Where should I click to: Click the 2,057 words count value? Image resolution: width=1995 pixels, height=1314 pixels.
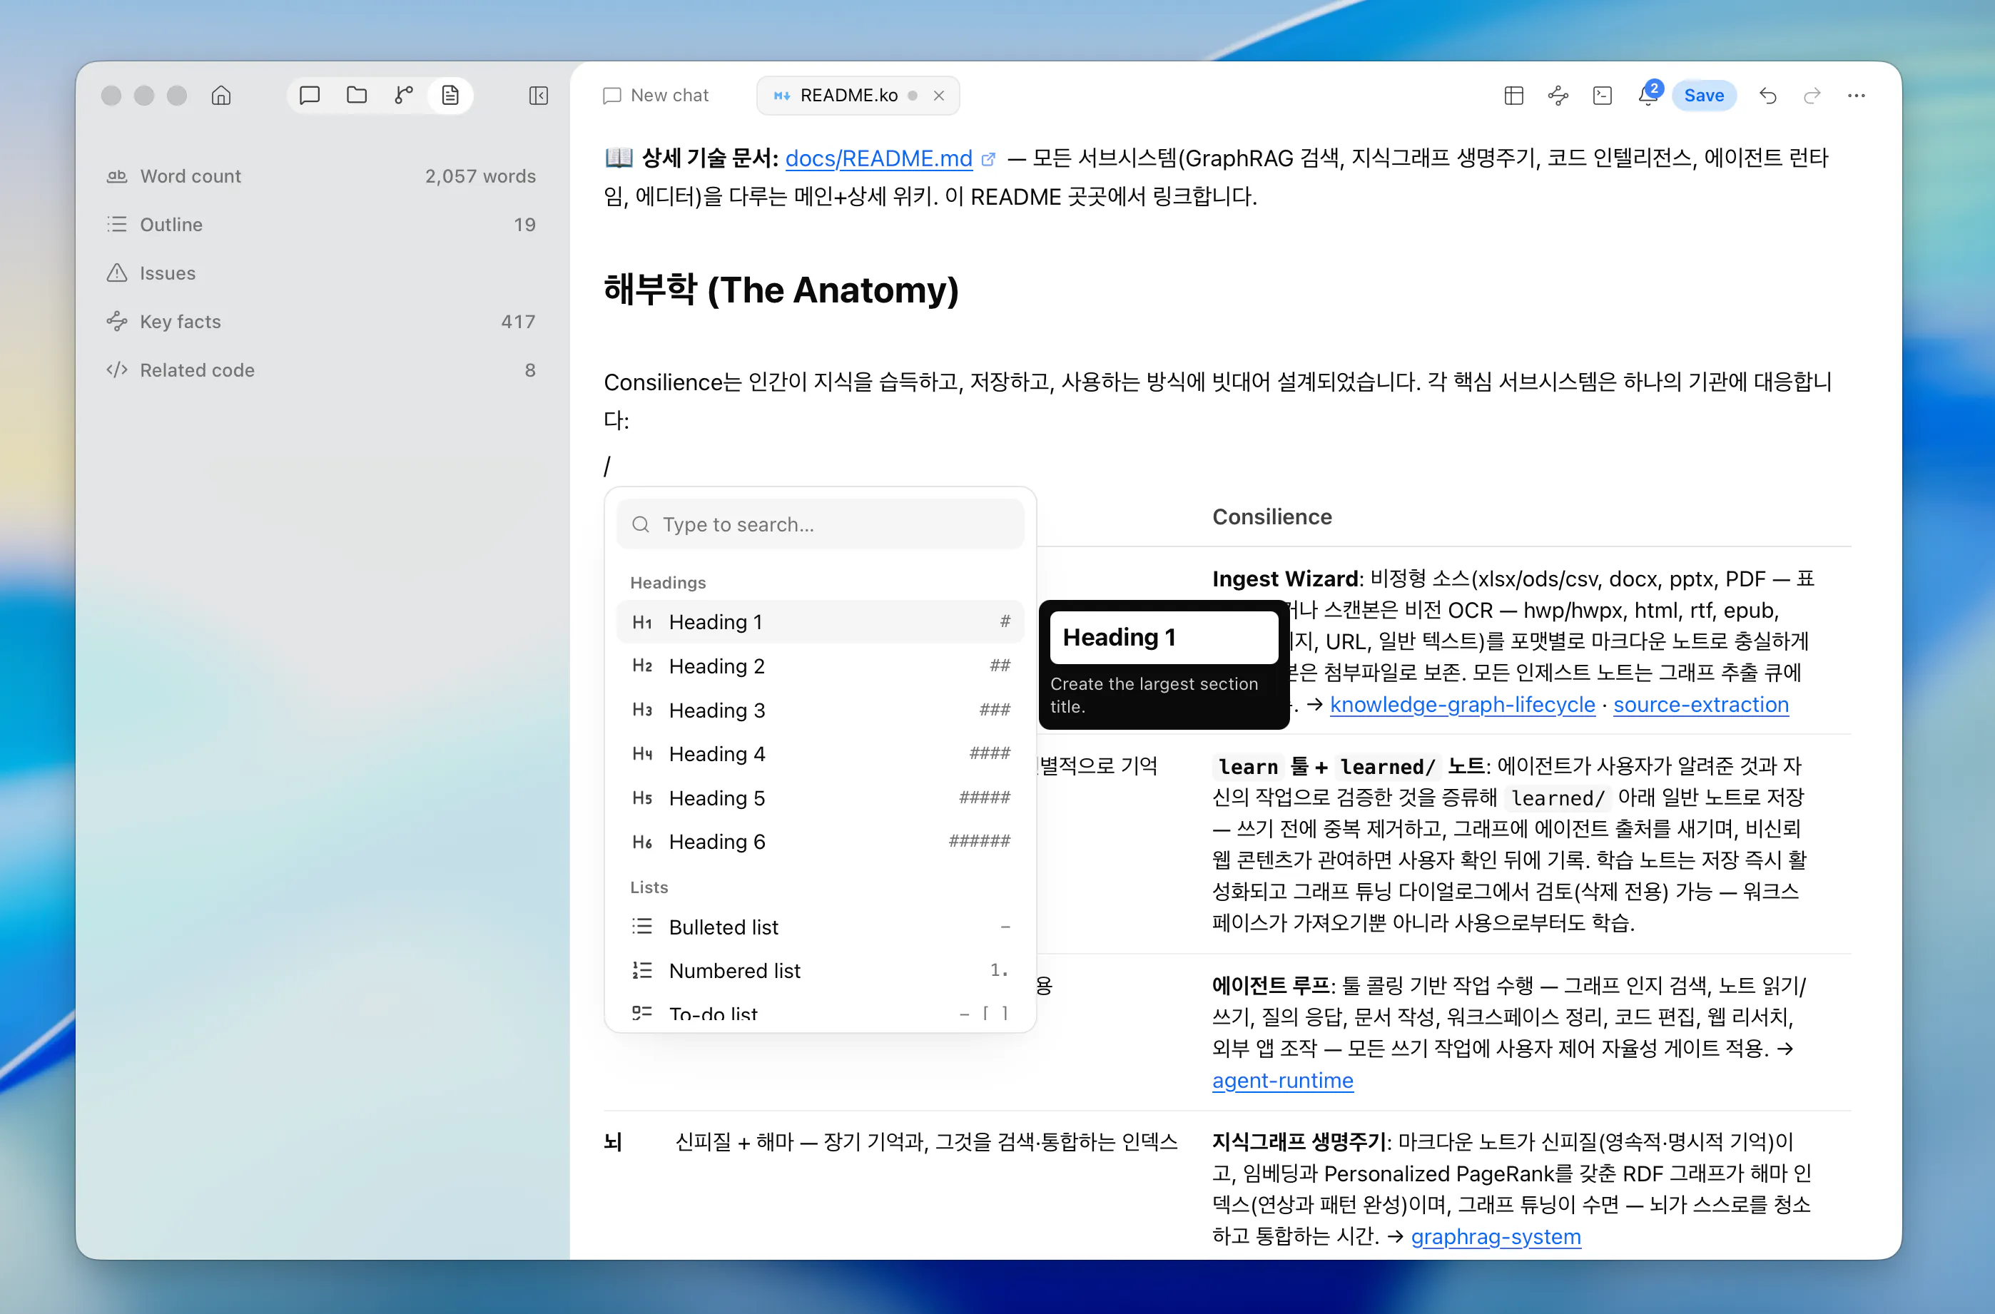[x=479, y=176]
